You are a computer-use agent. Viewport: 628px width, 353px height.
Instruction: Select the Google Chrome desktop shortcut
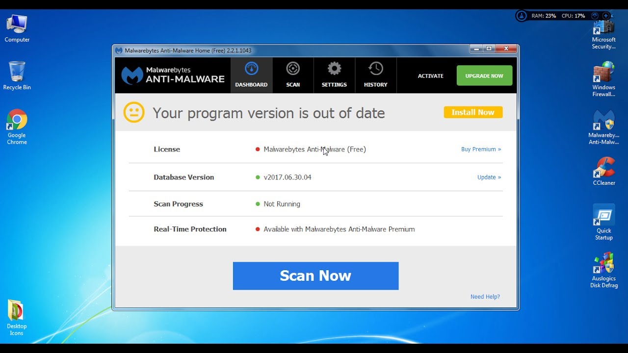coord(17,127)
